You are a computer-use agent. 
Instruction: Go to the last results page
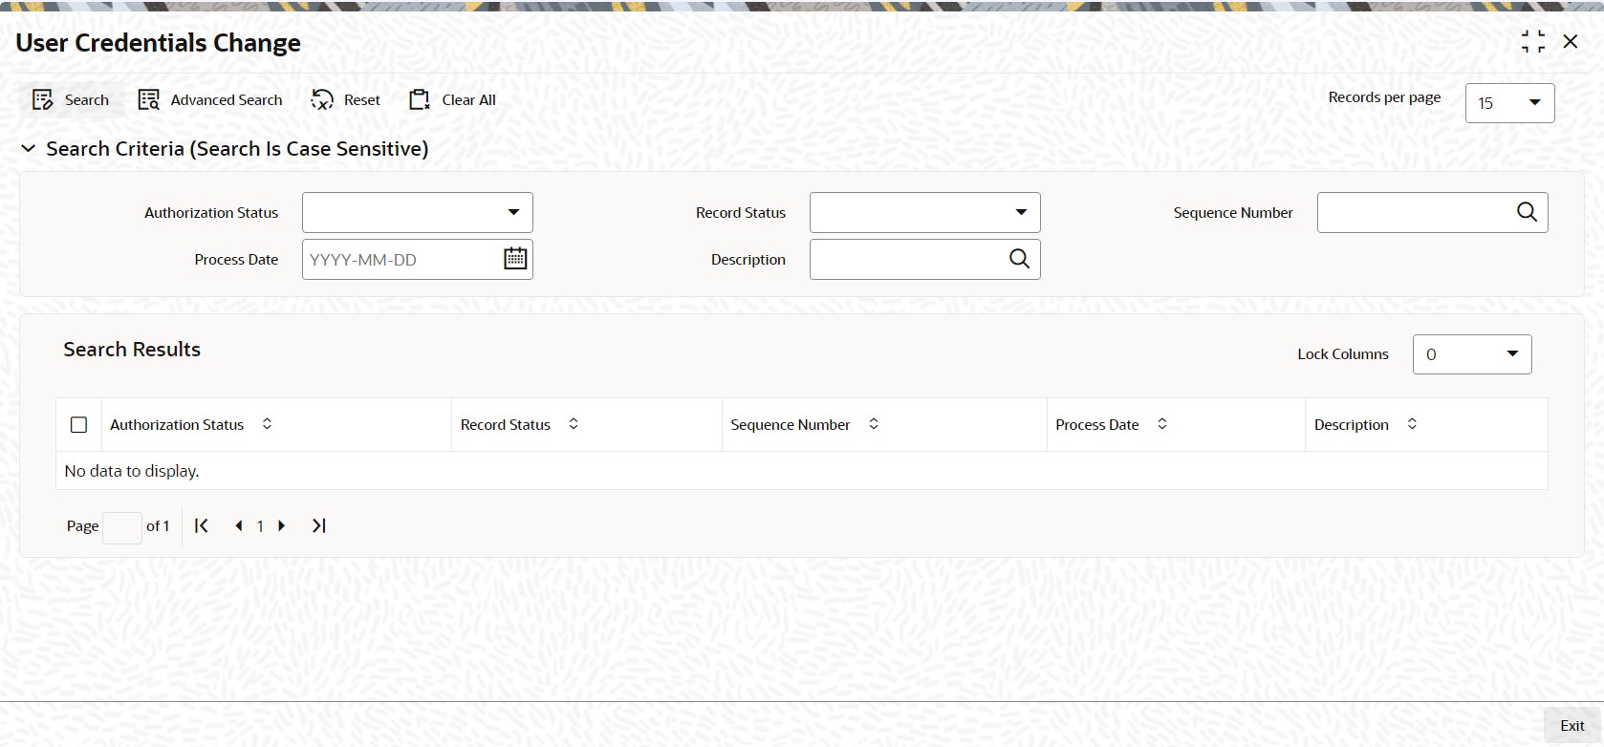[x=319, y=525]
